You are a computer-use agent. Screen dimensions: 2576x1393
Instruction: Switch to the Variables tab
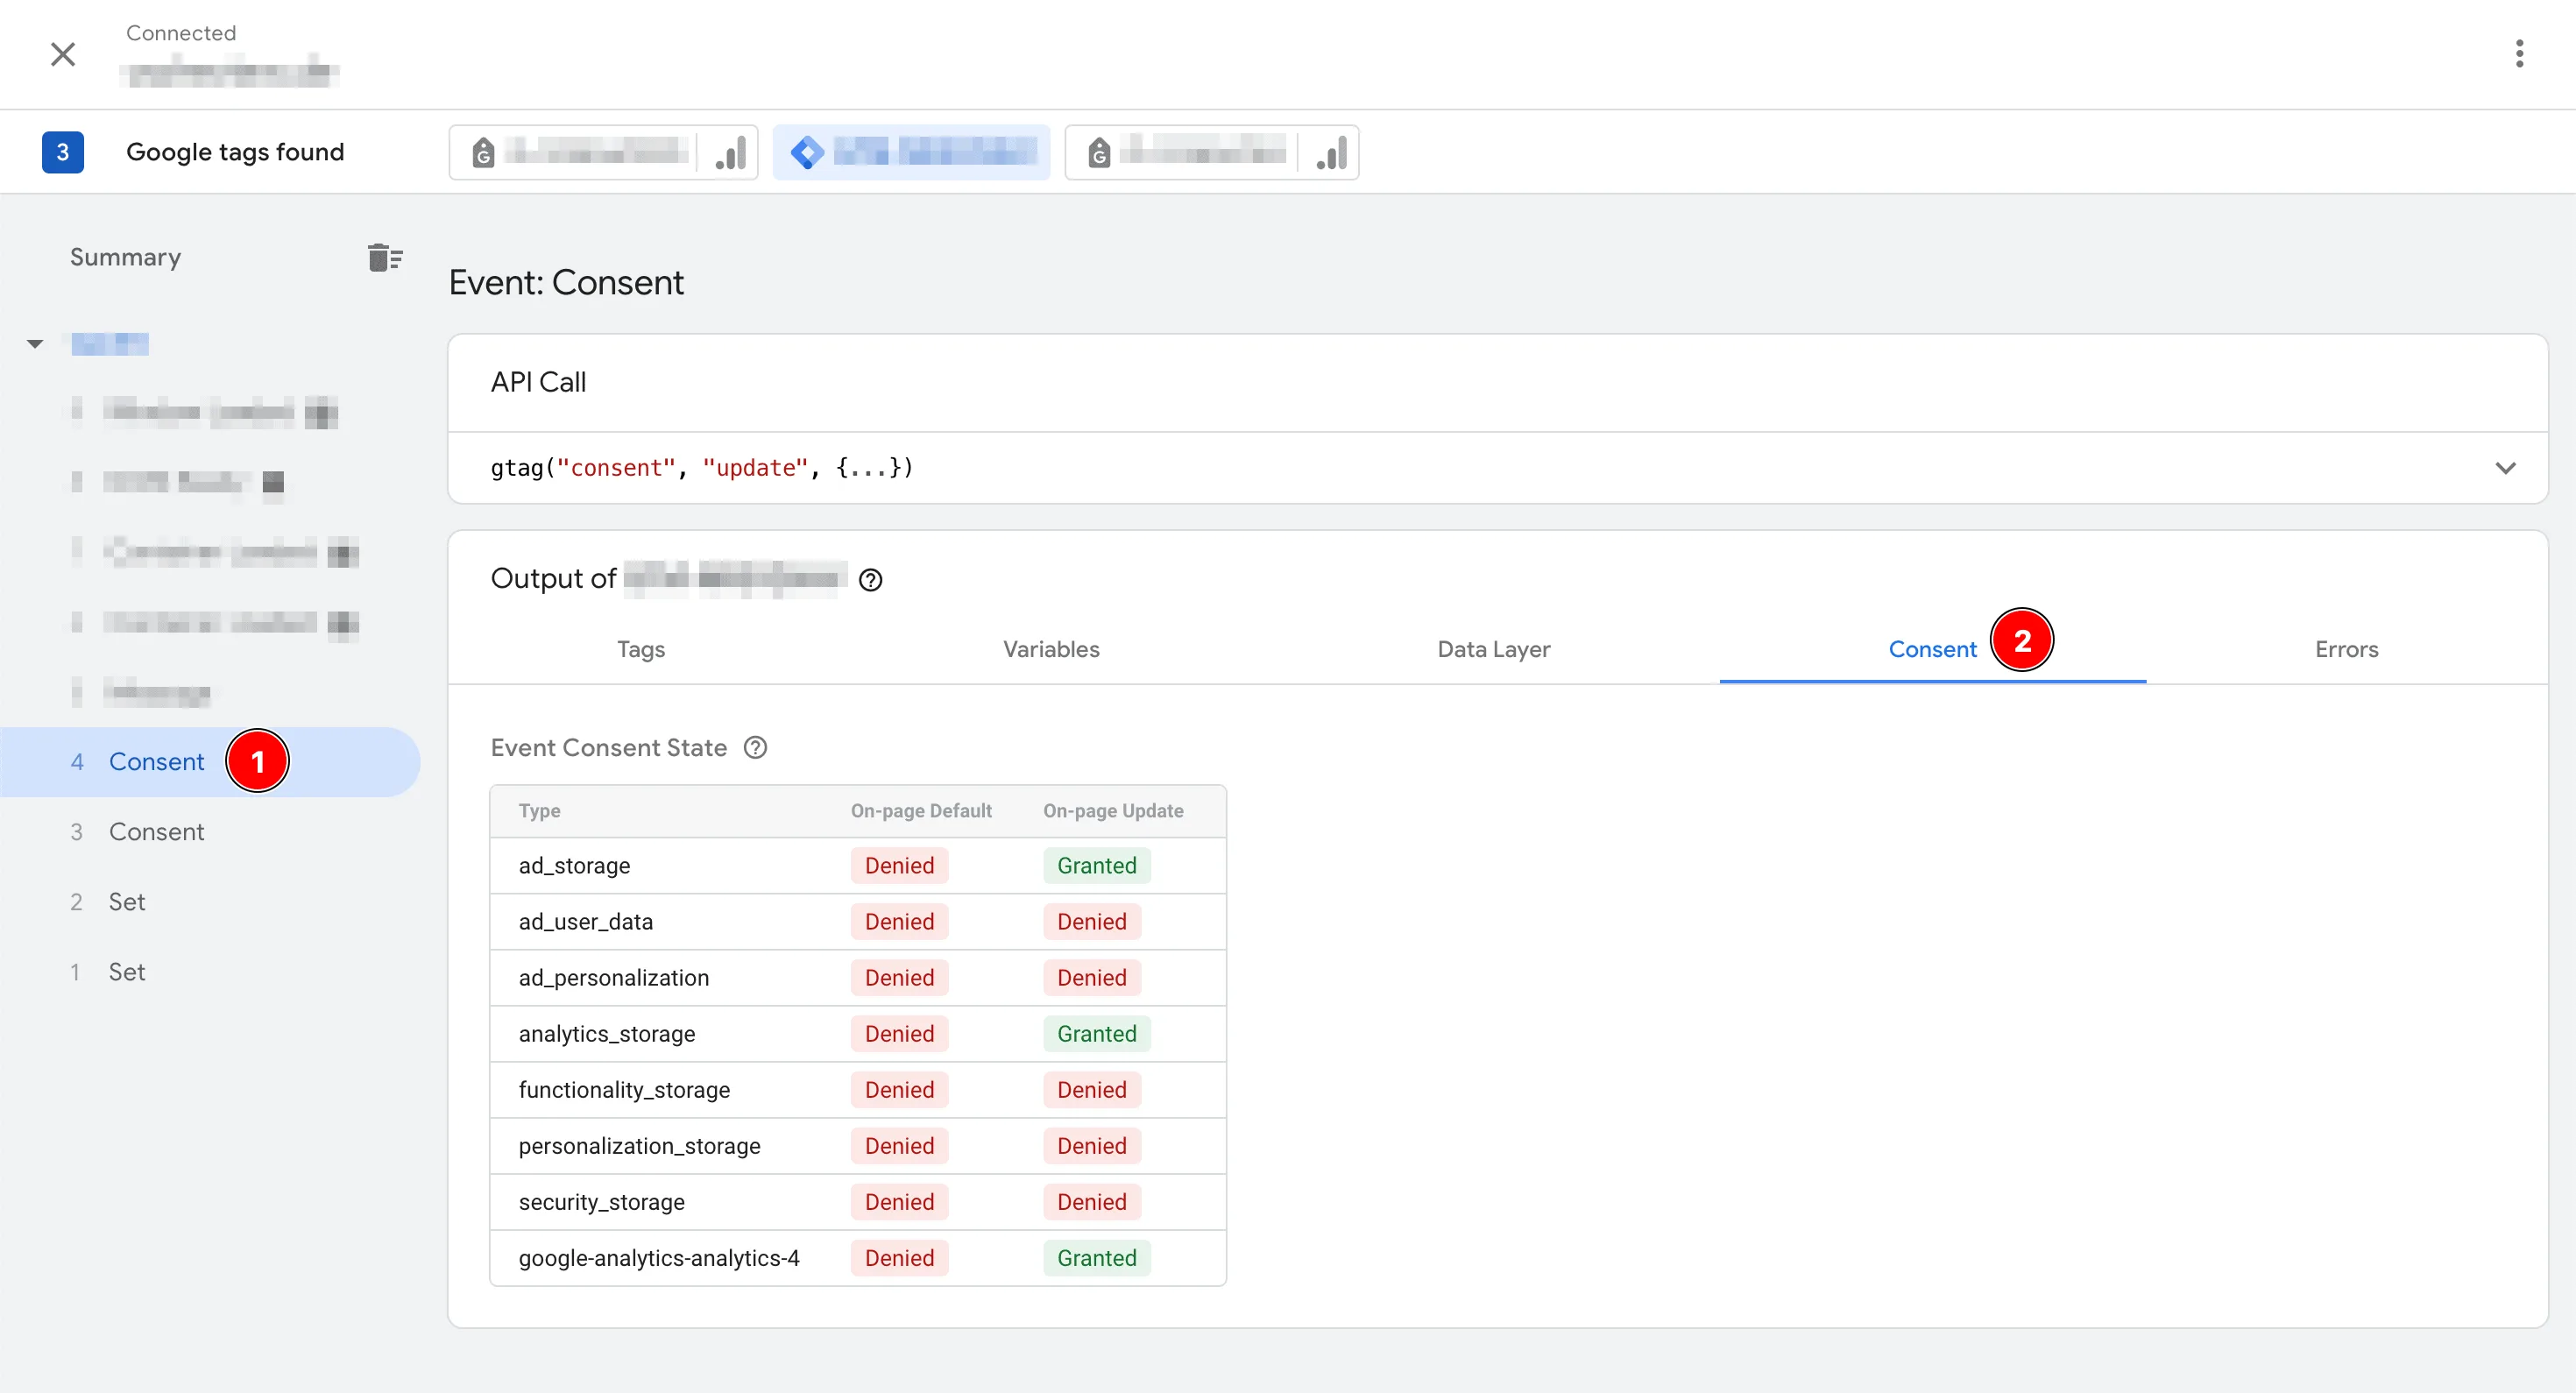click(x=1050, y=650)
